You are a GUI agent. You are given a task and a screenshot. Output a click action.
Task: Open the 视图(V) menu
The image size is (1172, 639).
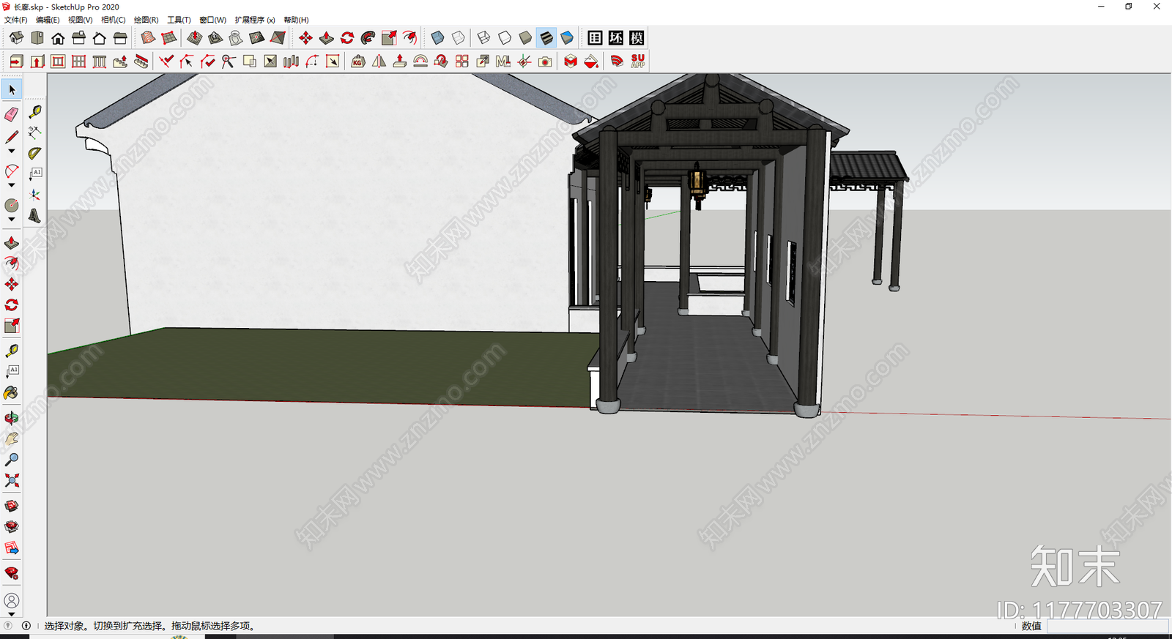tap(81, 20)
